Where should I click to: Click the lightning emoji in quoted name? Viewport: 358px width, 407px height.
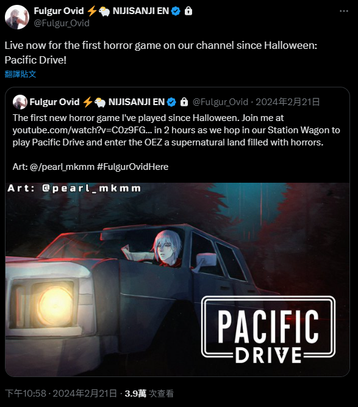[x=88, y=102]
